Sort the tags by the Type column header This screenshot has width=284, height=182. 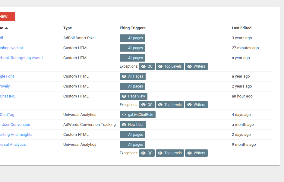(68, 28)
